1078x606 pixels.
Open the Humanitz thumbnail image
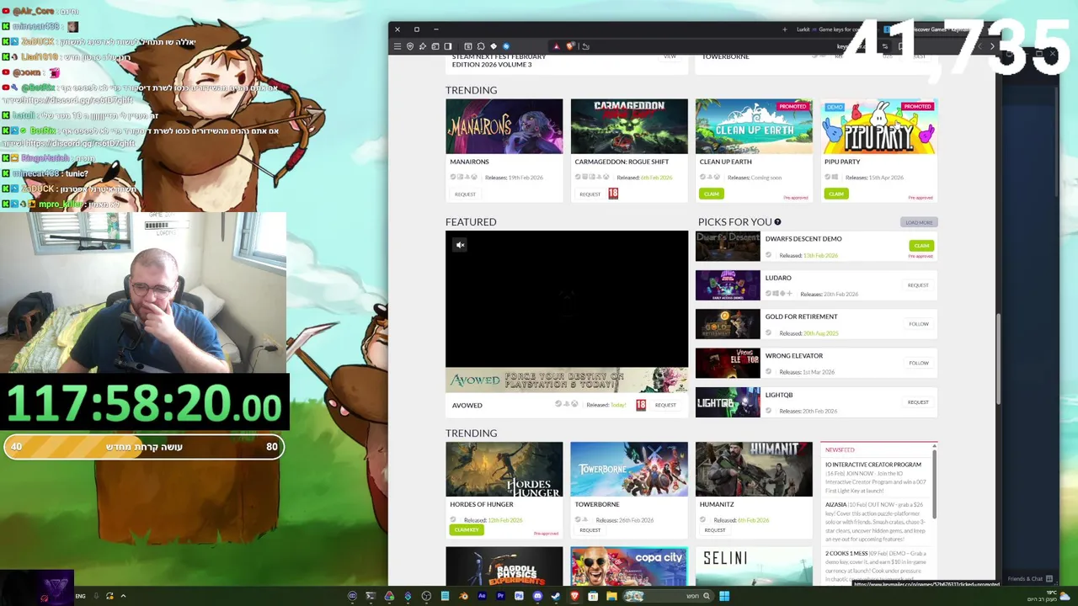pos(754,469)
